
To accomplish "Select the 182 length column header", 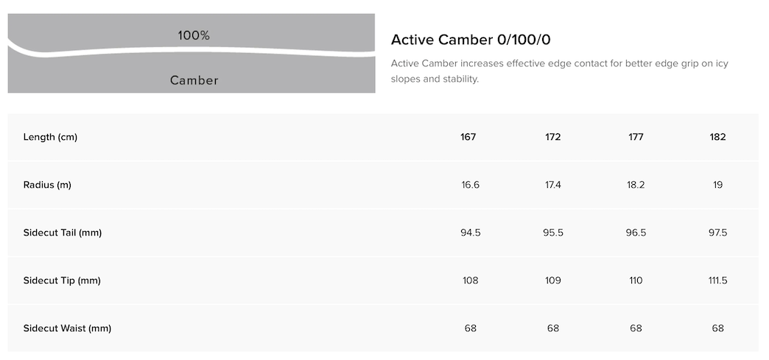I will click(x=718, y=137).
